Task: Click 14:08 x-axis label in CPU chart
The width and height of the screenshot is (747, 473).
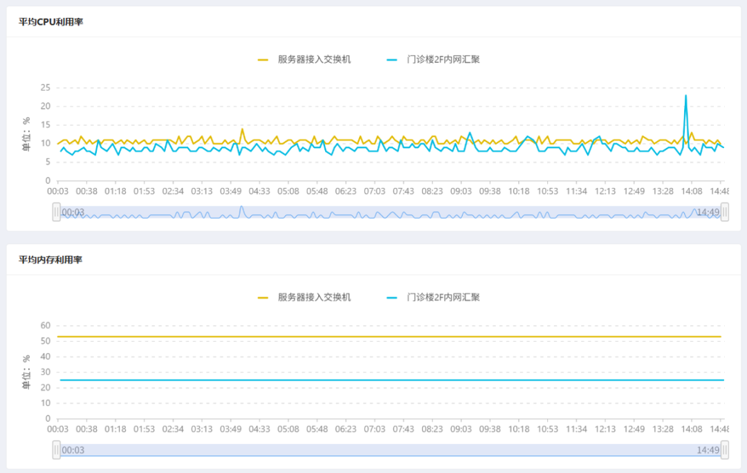Action: point(691,191)
